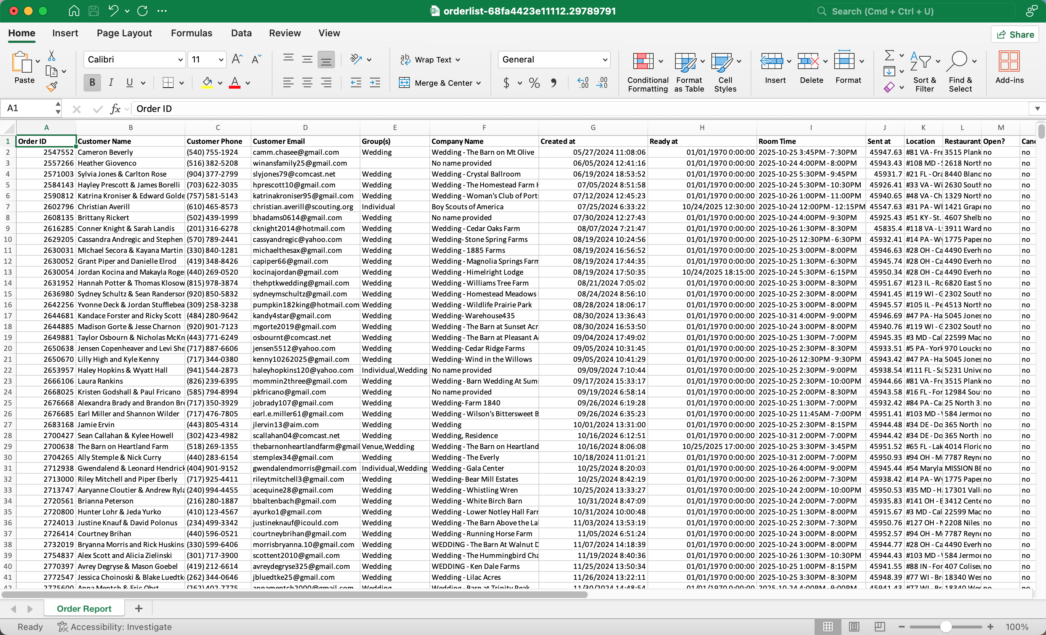Click the Cut scissors icon

[x=51, y=56]
